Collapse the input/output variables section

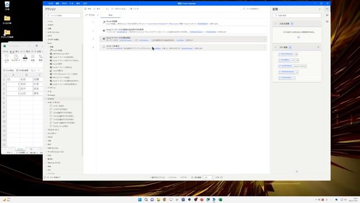(276, 24)
